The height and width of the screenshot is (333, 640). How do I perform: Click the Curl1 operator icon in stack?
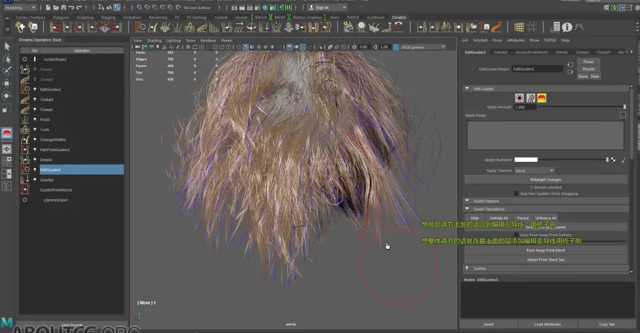tap(25, 130)
